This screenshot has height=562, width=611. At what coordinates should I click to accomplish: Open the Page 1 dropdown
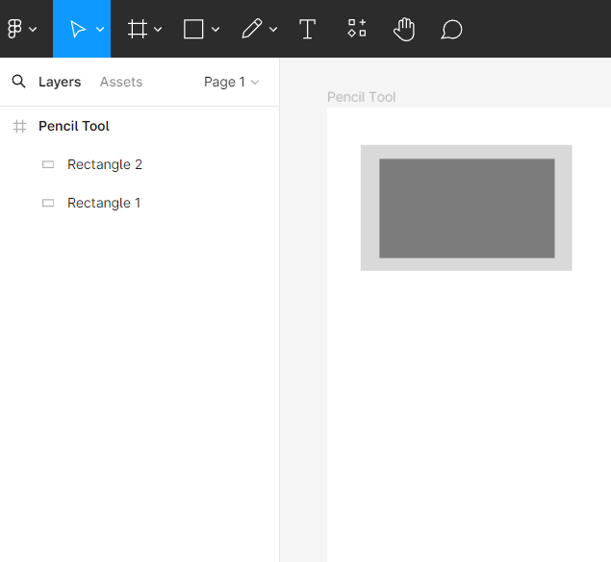231,82
